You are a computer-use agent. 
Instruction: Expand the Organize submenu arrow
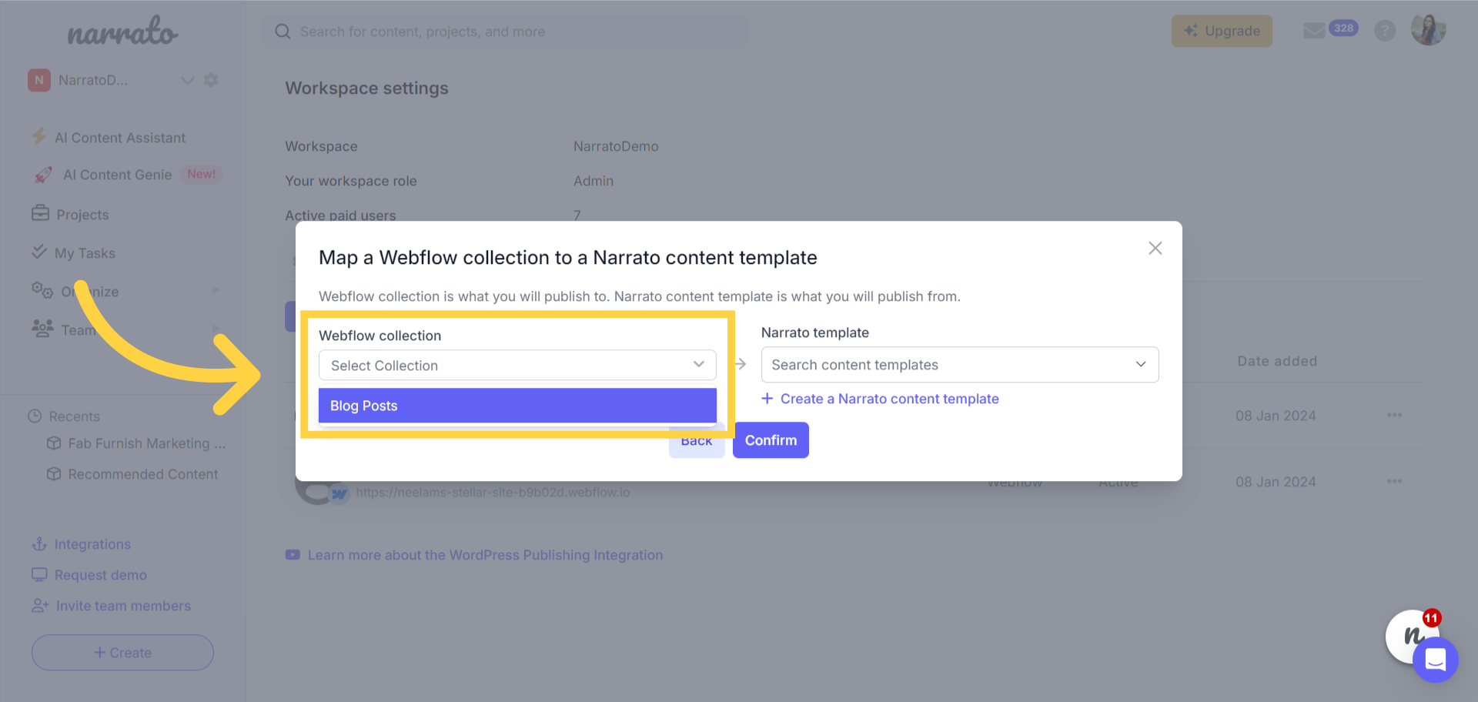point(216,290)
